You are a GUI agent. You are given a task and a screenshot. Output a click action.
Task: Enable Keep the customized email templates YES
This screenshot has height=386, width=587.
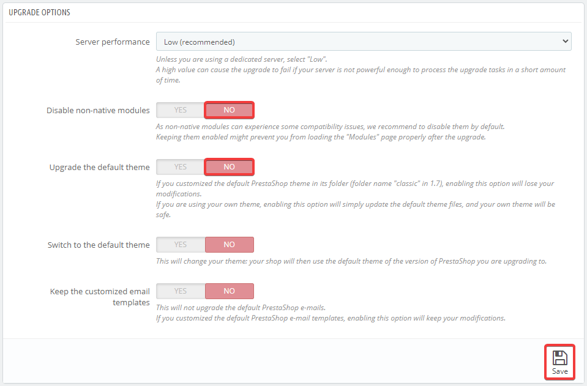[x=181, y=291]
